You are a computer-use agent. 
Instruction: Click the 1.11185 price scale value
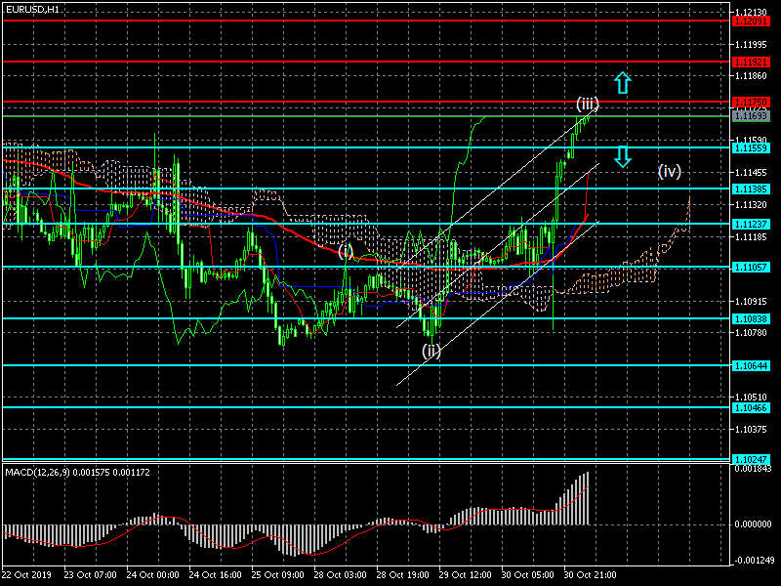(751, 236)
